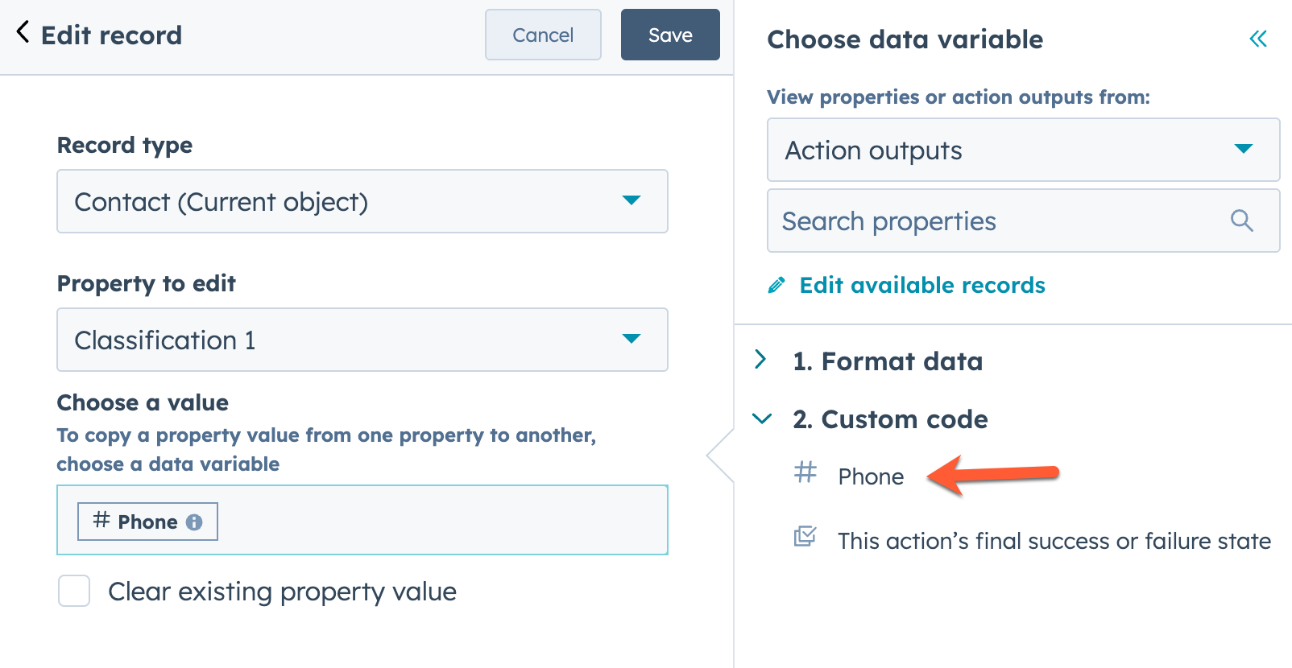1292x668 pixels.
Task: Open the Record type dropdown
Action: [362, 201]
